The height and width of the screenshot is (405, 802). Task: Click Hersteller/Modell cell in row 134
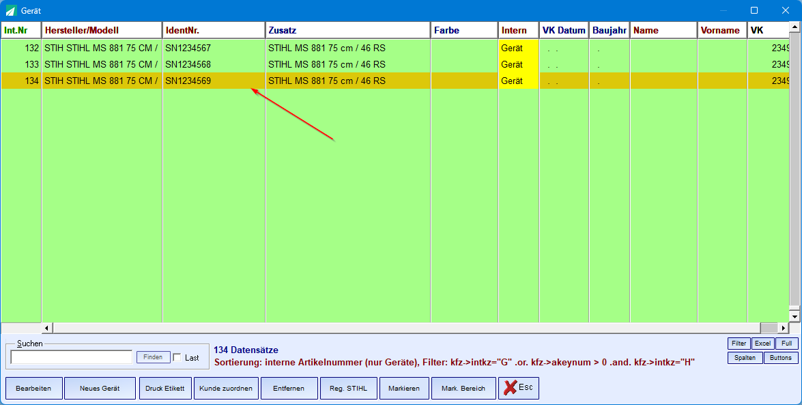(102, 81)
